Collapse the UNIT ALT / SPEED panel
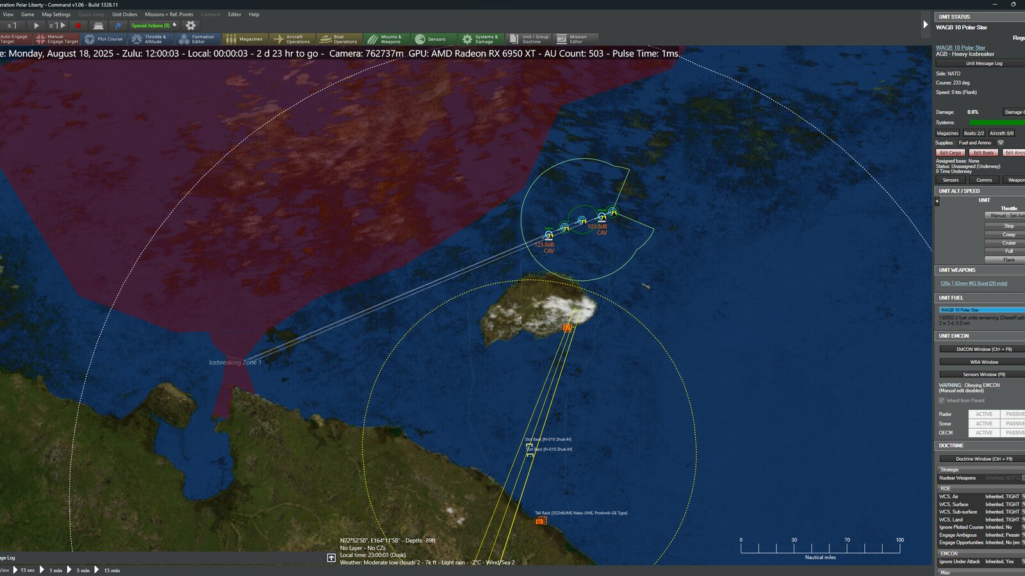Image resolution: width=1025 pixels, height=576 pixels. 936,200
